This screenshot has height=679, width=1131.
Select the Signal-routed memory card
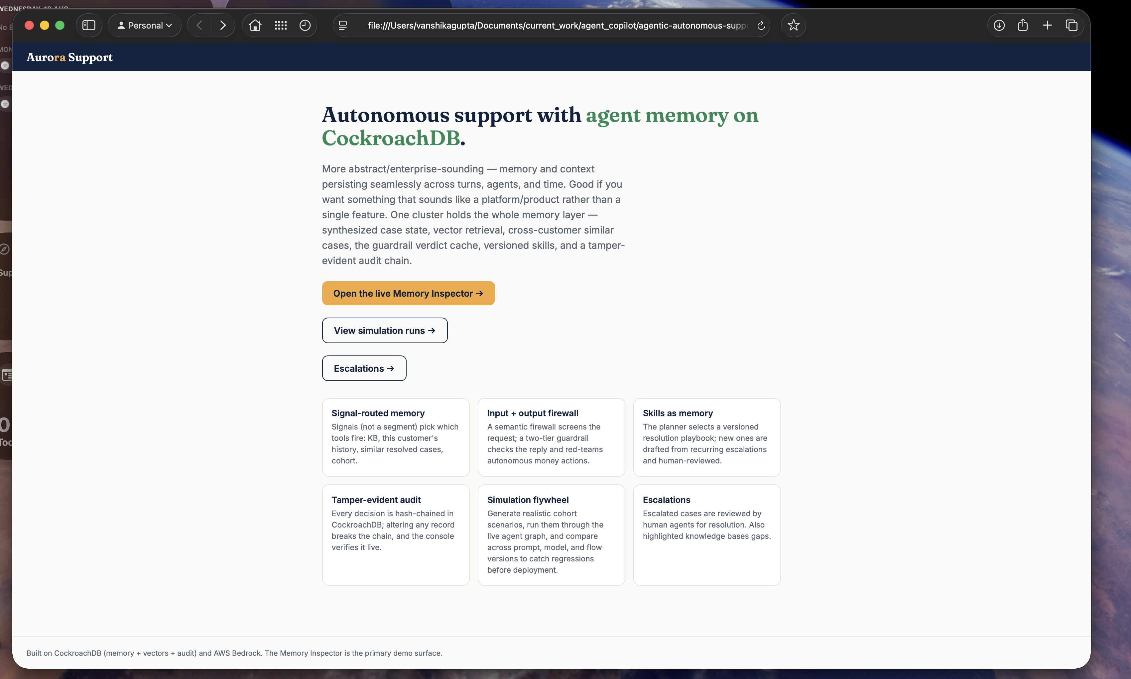coord(396,437)
